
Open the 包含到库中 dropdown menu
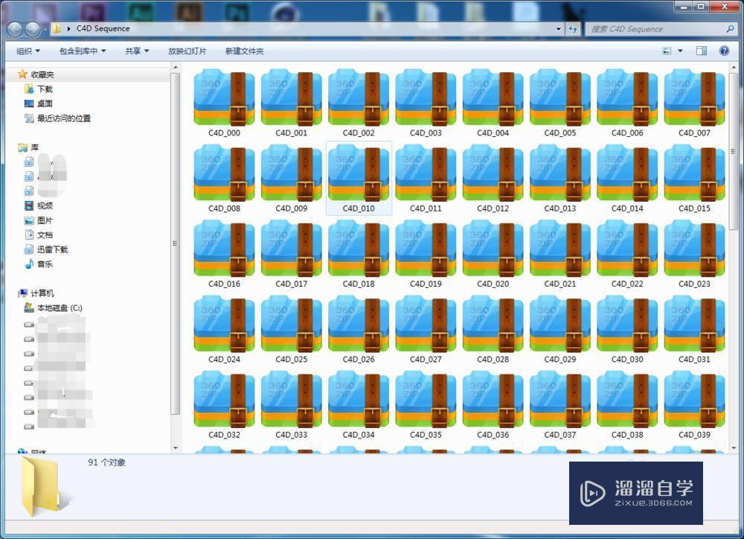[83, 51]
